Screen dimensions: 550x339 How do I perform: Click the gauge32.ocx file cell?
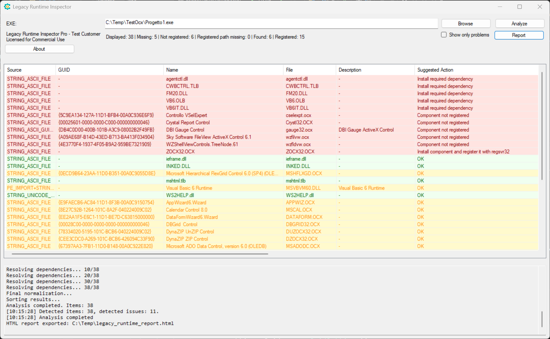click(299, 130)
